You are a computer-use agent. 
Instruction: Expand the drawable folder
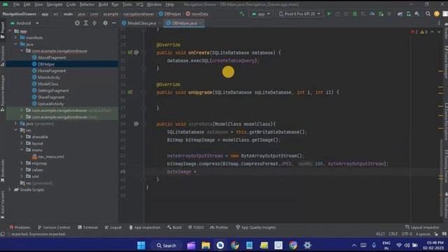pos(22,136)
